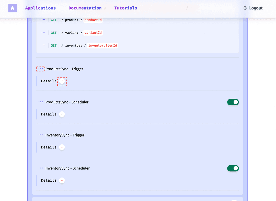Click the '/ variant /' path text
This screenshot has height=201, width=276.
[72, 33]
